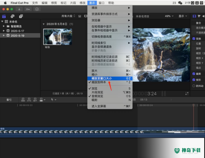The height and width of the screenshot is (158, 205).
Task: Choose 放大 zoom in menu item
Action: tap(110, 71)
